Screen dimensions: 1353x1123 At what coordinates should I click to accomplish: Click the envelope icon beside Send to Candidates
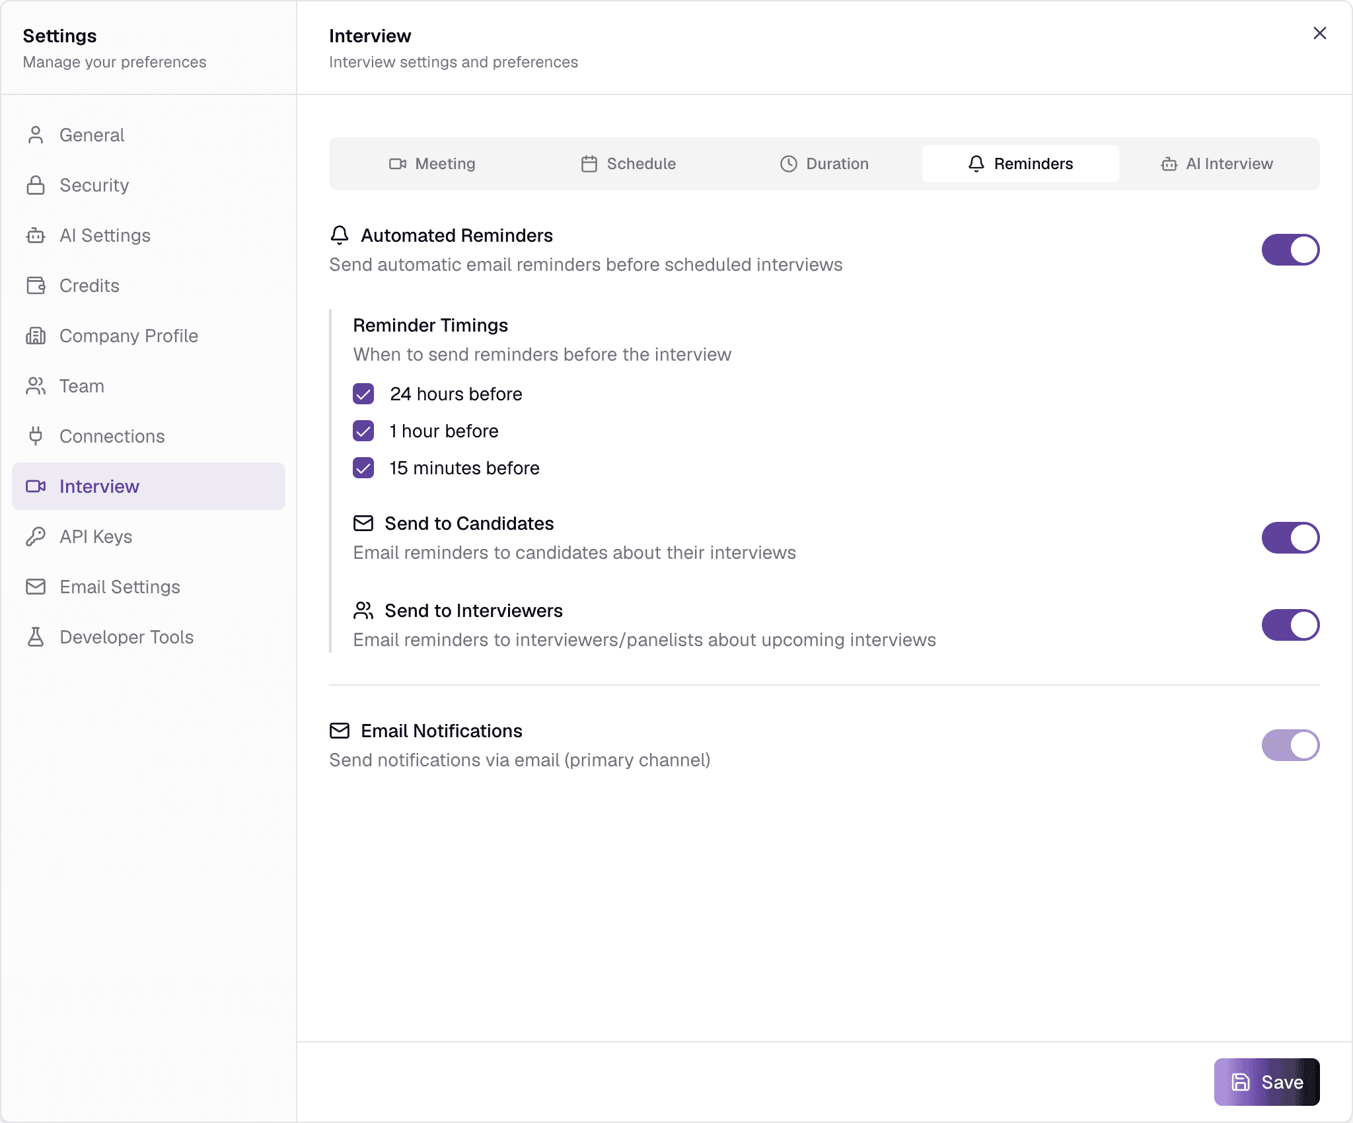click(363, 523)
